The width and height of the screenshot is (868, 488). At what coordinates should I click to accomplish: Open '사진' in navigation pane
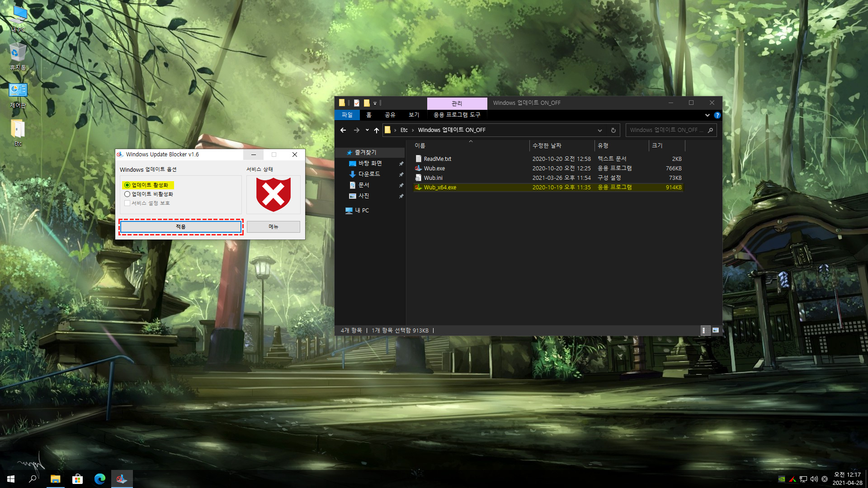click(x=363, y=196)
